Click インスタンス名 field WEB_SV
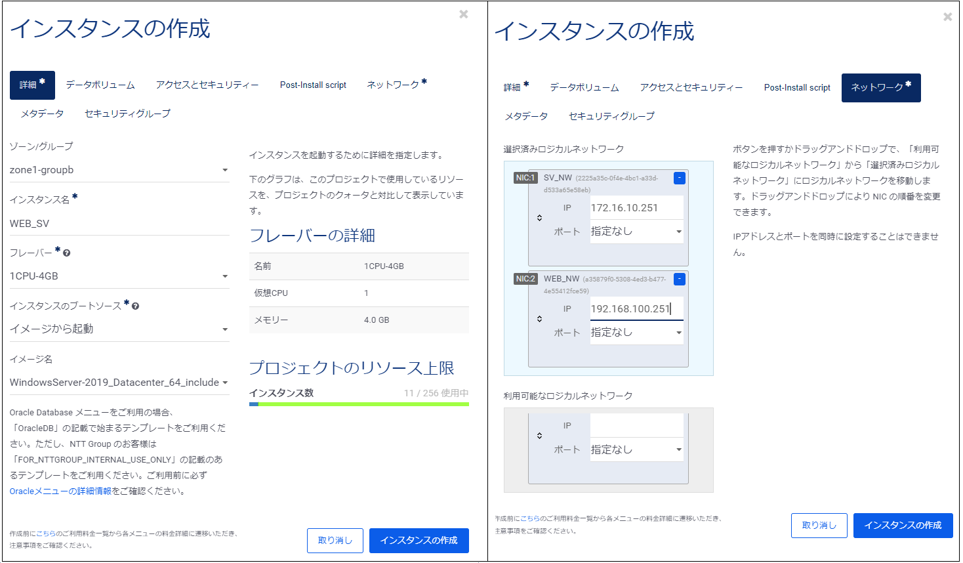 [119, 224]
